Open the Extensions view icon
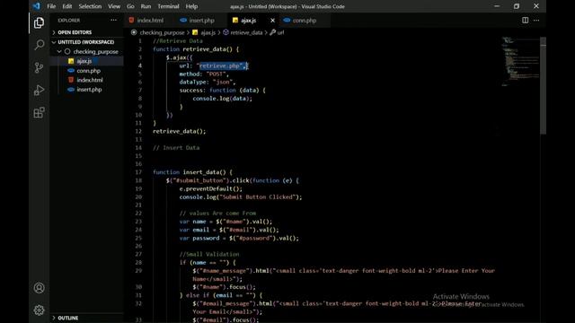 coord(39,112)
